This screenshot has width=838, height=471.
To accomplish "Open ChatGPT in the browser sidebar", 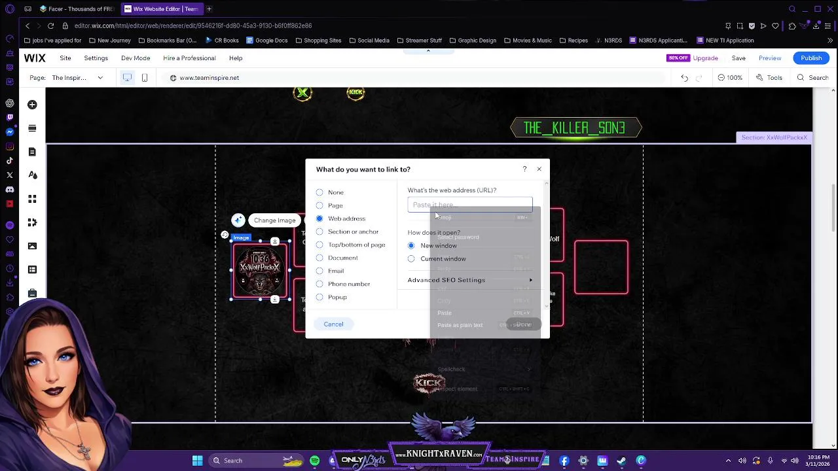I will pos(9,103).
